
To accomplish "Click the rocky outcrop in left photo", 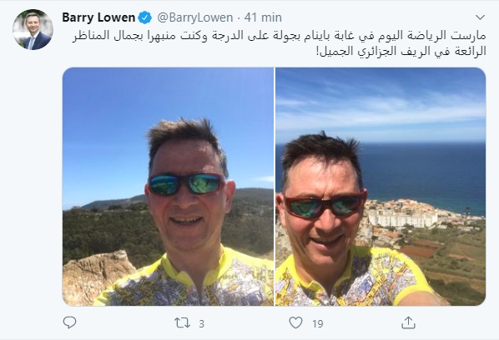I will pos(95,277).
